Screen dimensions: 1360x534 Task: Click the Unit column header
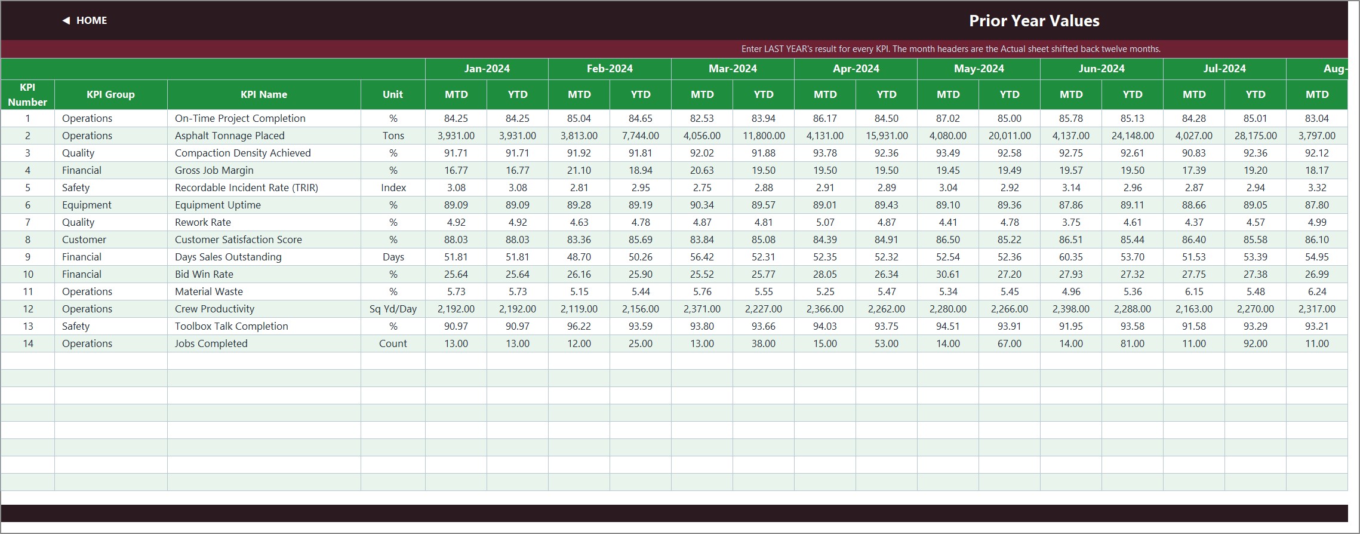click(x=393, y=94)
